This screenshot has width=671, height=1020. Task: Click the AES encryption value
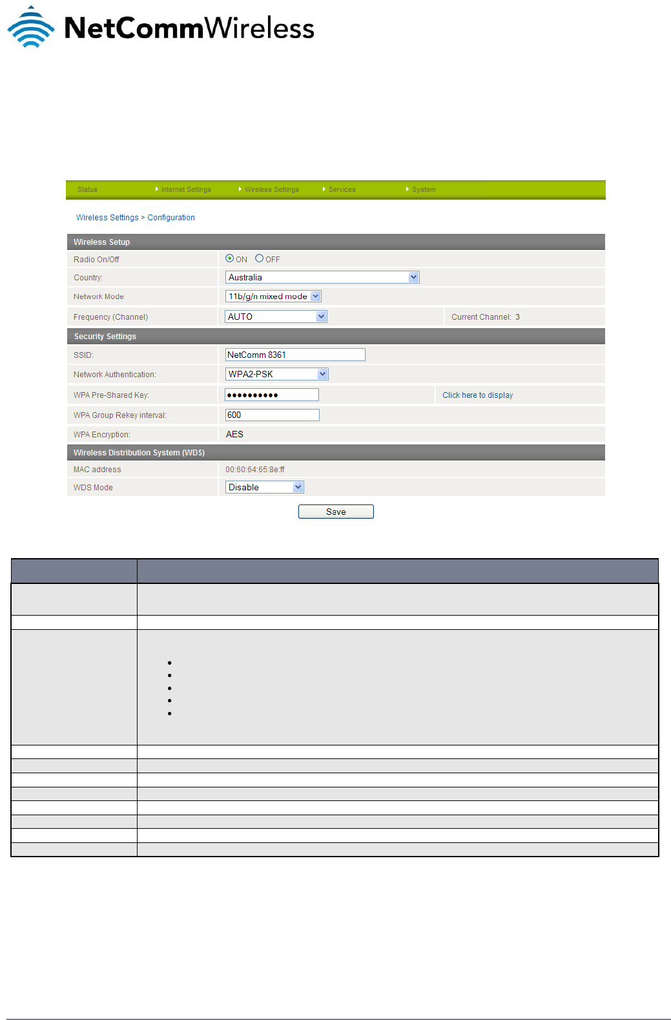point(234,434)
